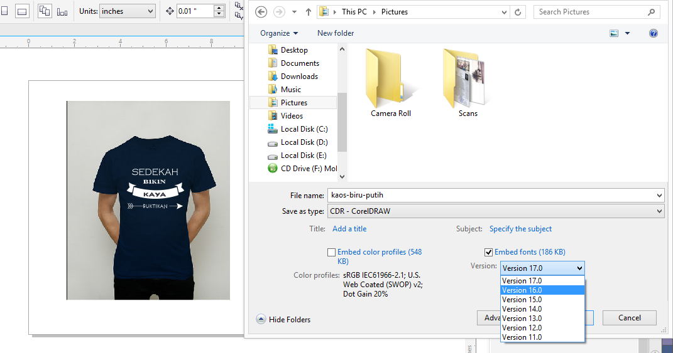The width and height of the screenshot is (673, 353).
Task: Uncheck Embed fonts checkbox
Action: (x=488, y=252)
